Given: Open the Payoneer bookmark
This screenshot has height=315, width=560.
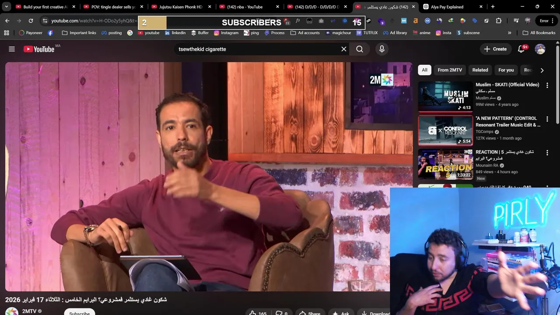Looking at the screenshot, I should pos(31,33).
